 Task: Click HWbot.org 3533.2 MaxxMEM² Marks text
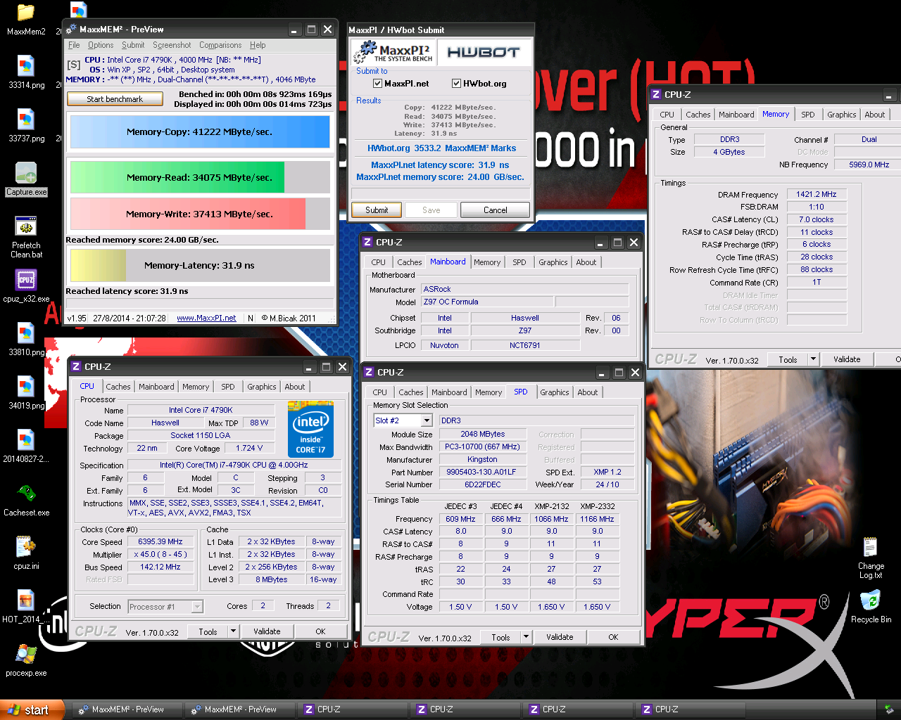coord(441,148)
